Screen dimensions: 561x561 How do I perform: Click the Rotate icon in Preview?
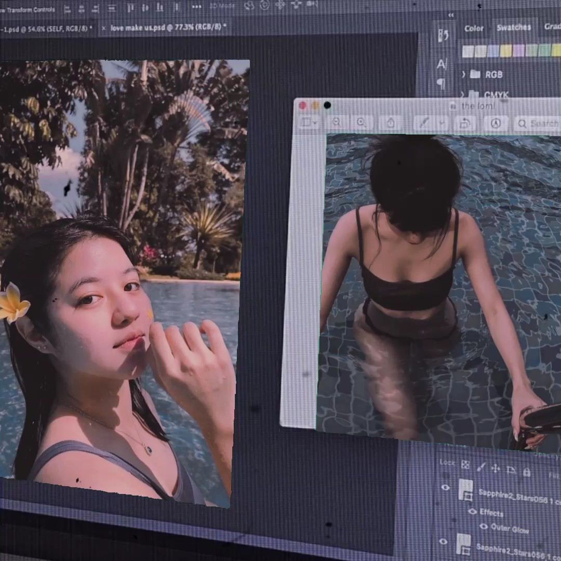464,124
